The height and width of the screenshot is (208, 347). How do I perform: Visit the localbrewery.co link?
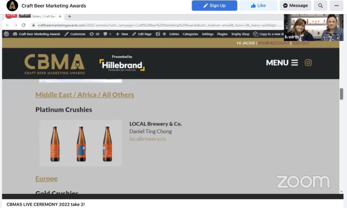click(148, 139)
